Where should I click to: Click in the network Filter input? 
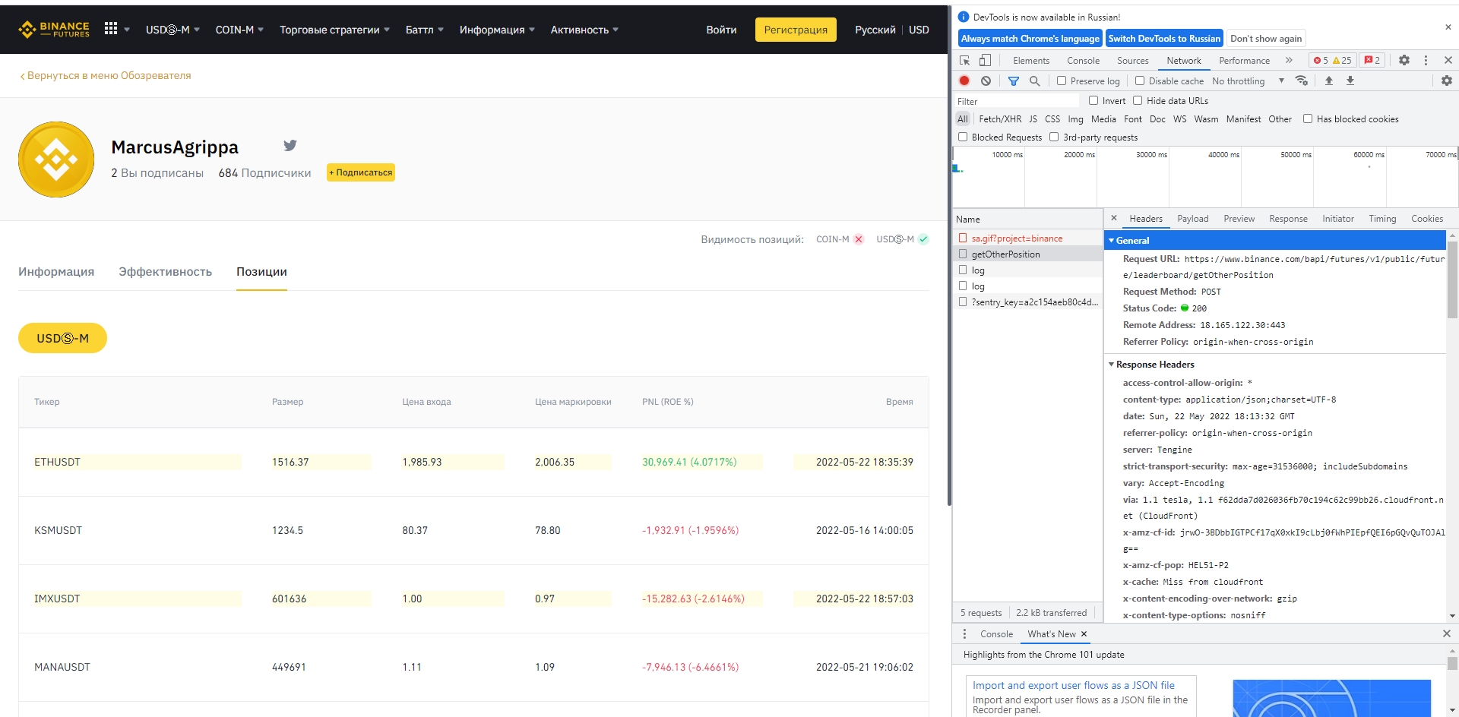click(1017, 101)
